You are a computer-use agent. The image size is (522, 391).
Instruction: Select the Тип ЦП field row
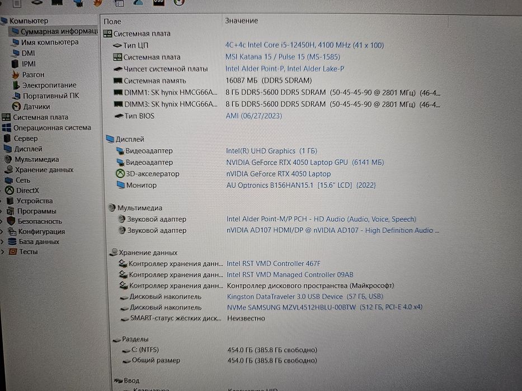pos(248,45)
